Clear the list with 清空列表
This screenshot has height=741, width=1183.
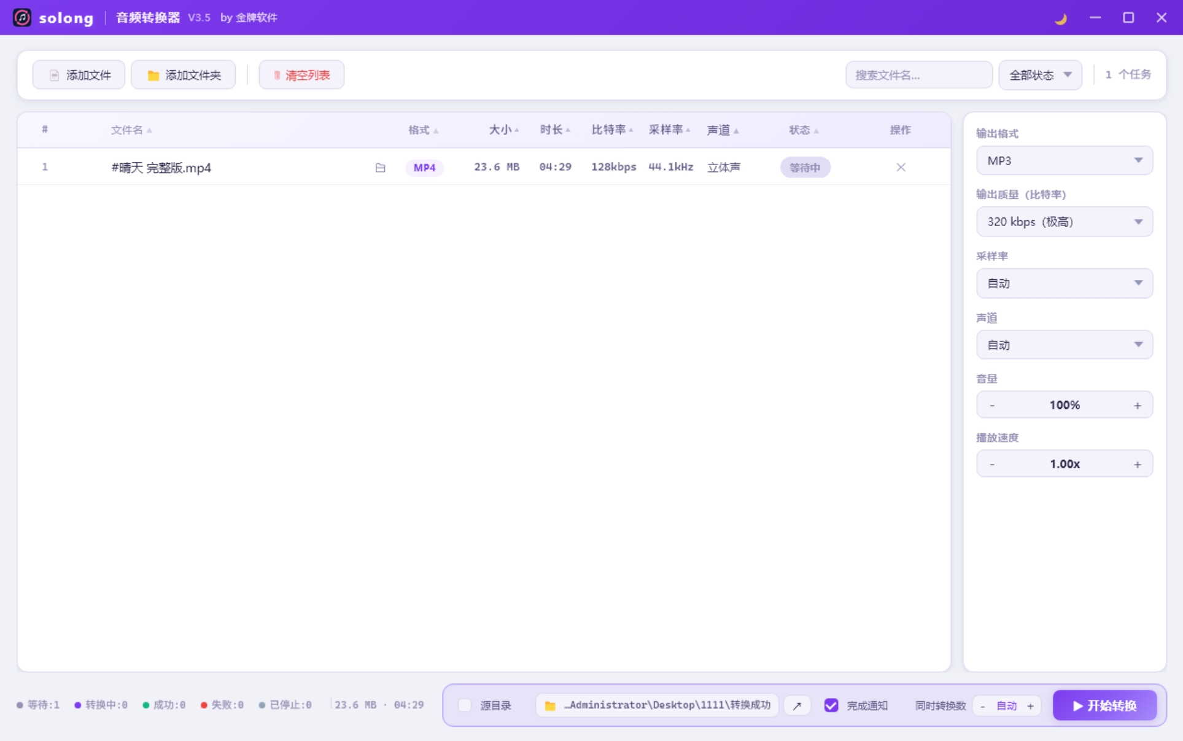point(301,75)
